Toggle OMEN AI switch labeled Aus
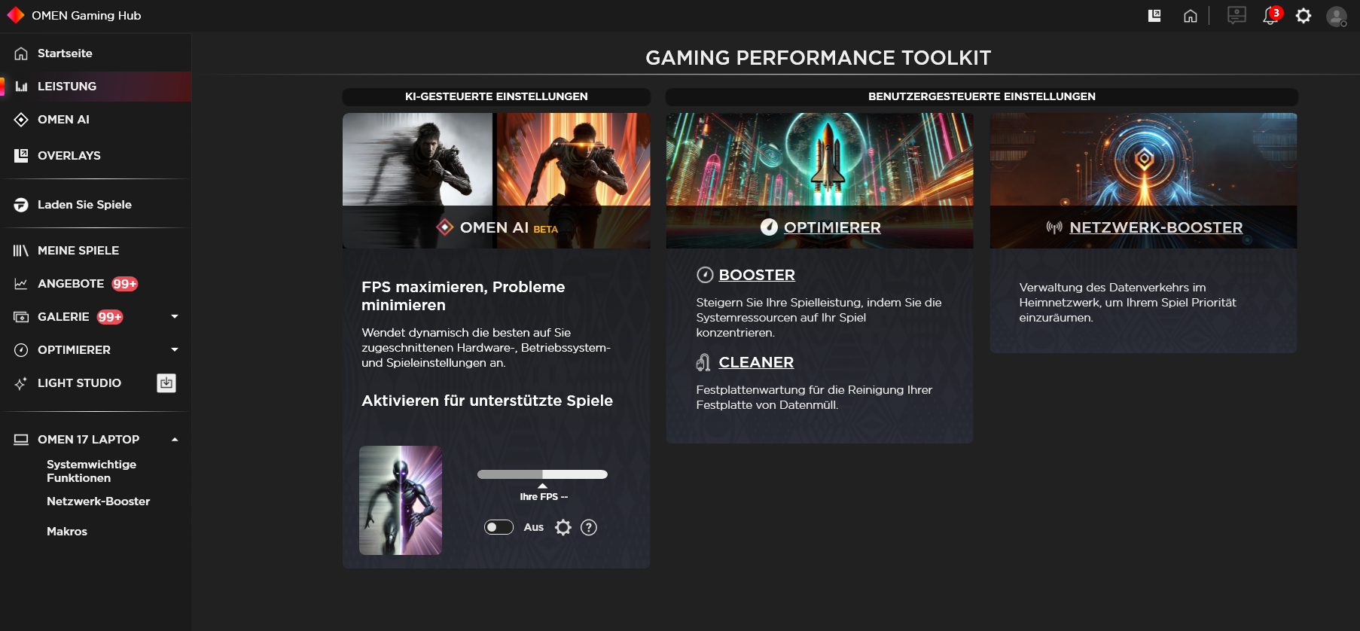 [x=499, y=528]
